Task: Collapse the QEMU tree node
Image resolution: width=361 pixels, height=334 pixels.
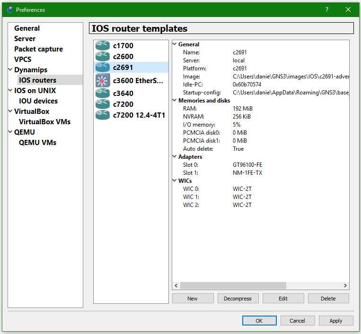Action: pyautogui.click(x=10, y=132)
